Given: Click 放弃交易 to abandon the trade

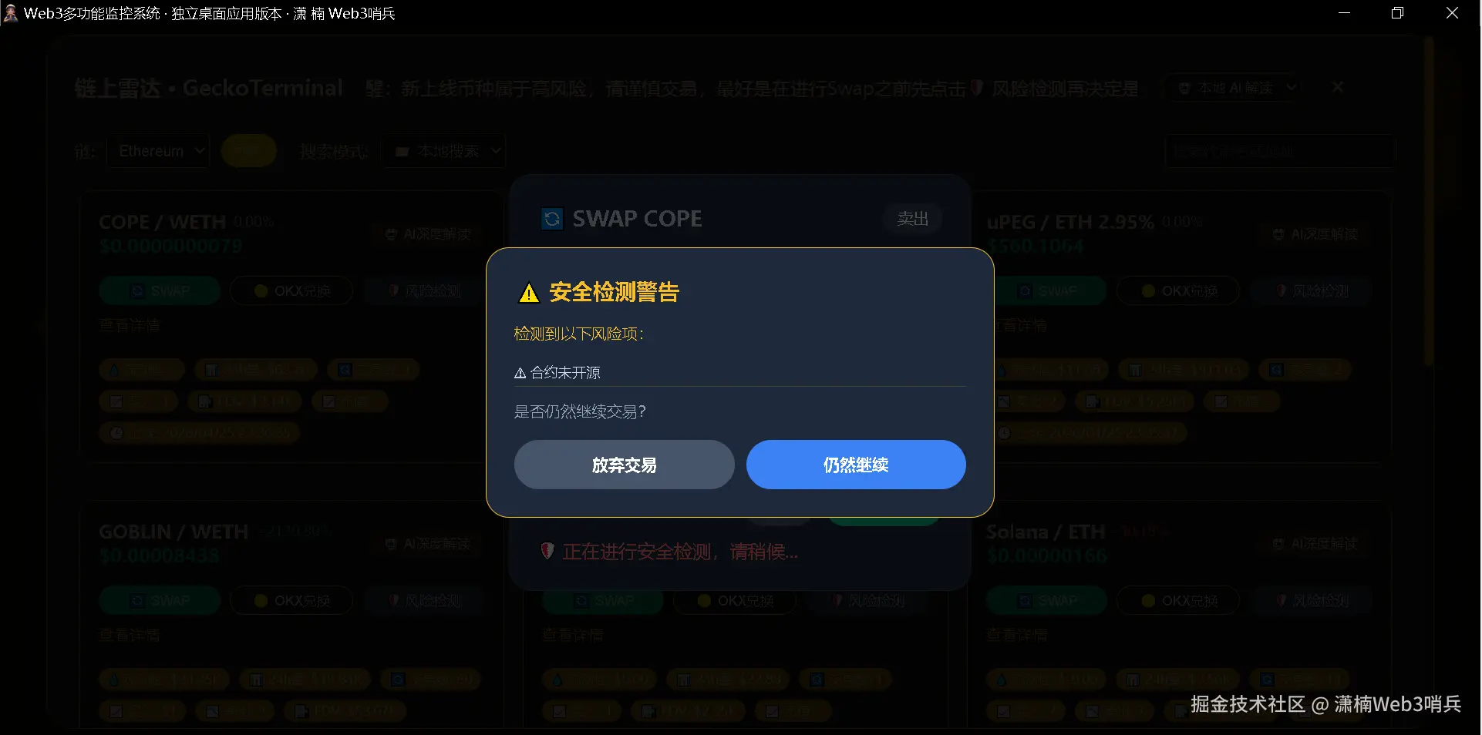Looking at the screenshot, I should pyautogui.click(x=625, y=465).
